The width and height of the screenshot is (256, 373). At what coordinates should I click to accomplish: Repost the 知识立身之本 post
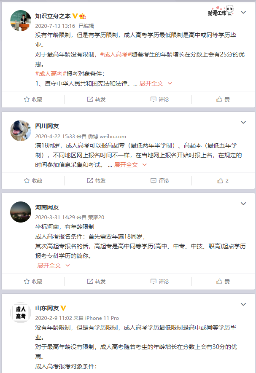[x=90, y=99]
